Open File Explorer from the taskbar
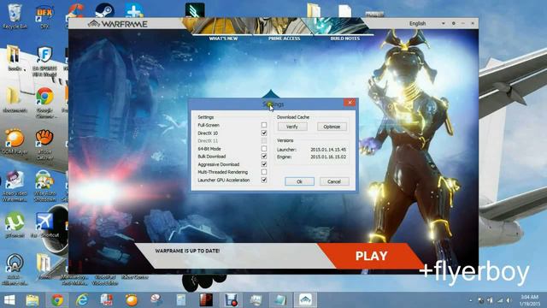 coord(32,300)
